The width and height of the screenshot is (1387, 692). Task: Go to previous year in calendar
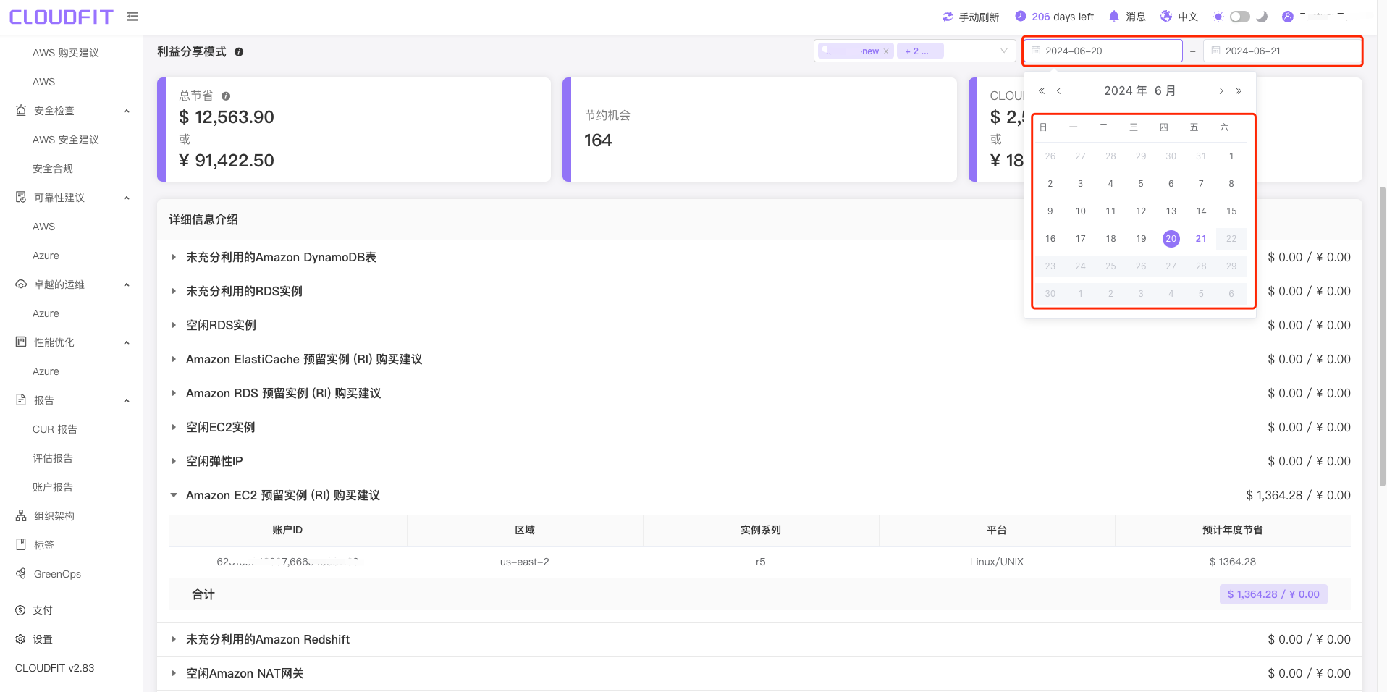pyautogui.click(x=1042, y=91)
